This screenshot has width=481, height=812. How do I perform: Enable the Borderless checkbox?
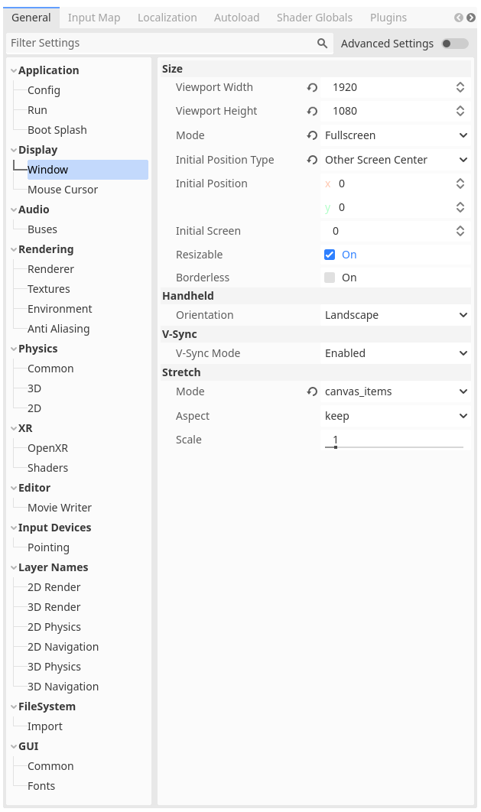330,278
